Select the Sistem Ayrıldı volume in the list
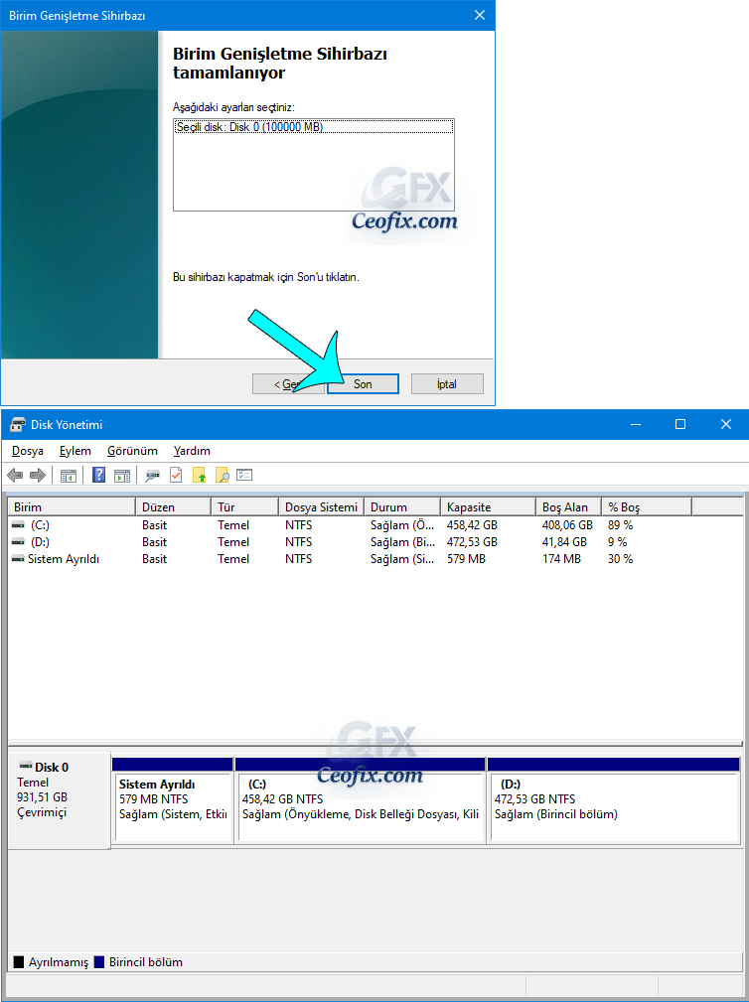The width and height of the screenshot is (749, 1002). pos(64,558)
